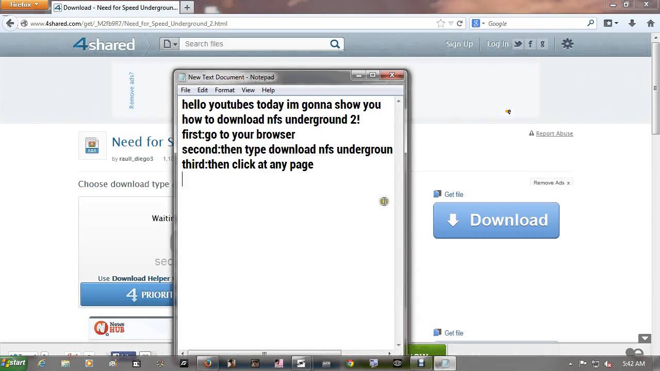Click the floppy disk taskbar icon
The width and height of the screenshot is (660, 371).
[421, 363]
